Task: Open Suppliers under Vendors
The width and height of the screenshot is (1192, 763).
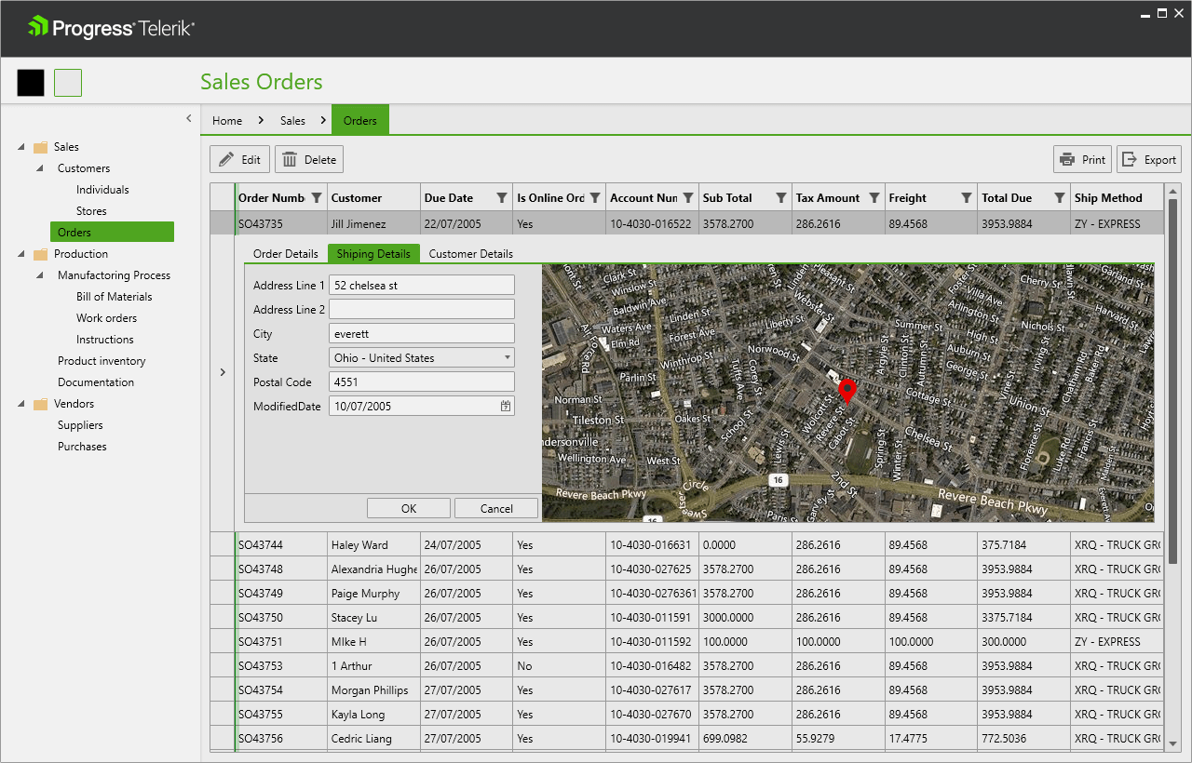Action: [x=80, y=425]
